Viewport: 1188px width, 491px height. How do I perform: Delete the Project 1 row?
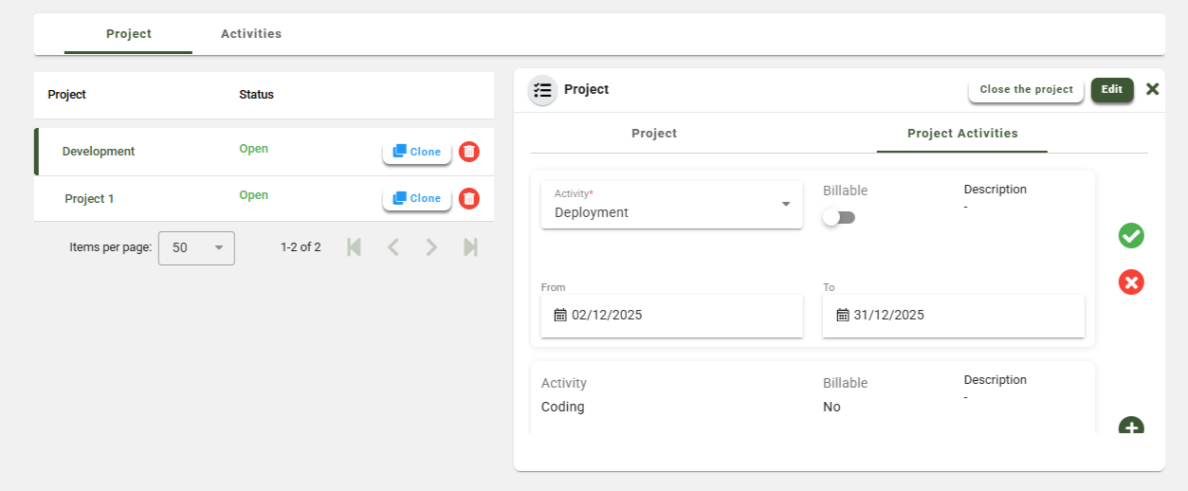(469, 199)
